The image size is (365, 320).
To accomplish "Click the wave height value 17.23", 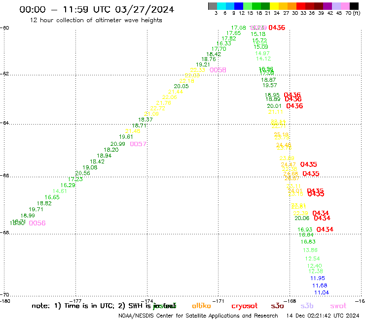I will click(x=75, y=179).
